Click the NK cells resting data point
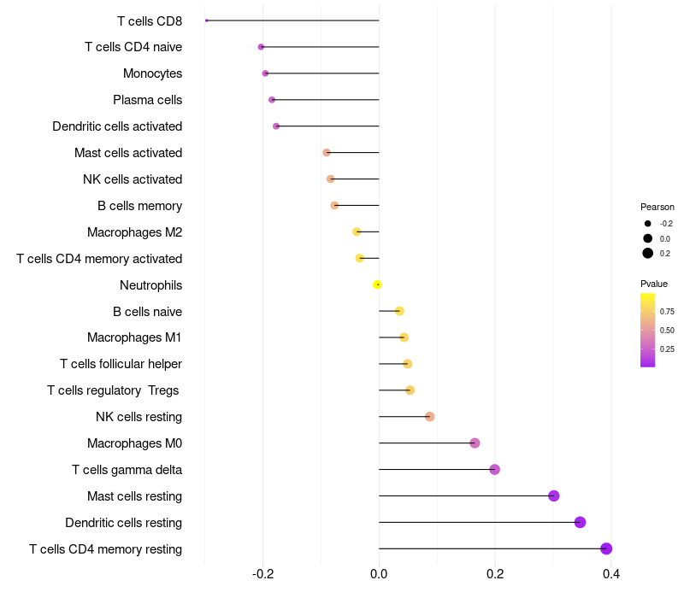The height and width of the screenshot is (598, 684). pos(430,416)
